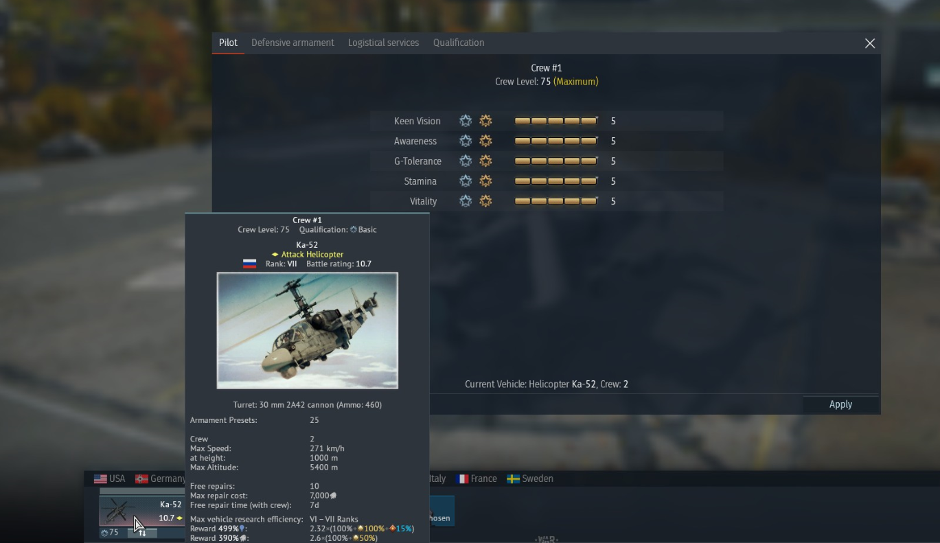The image size is (940, 543).
Task: Click the Free repairs value 10
Action: click(314, 486)
